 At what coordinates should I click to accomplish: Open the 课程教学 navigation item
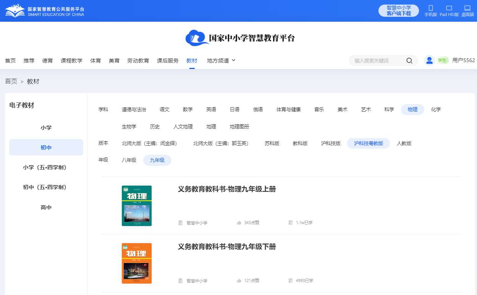[x=72, y=61]
